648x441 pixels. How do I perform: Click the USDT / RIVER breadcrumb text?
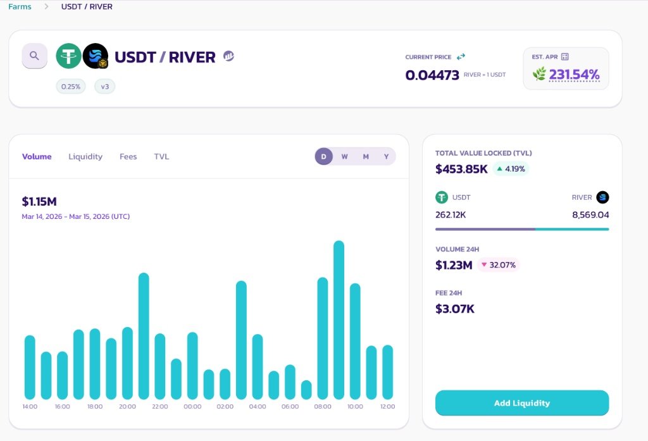point(87,6)
